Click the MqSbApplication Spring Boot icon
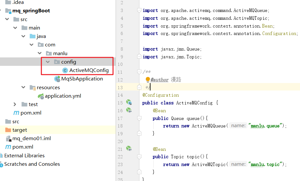 point(57,79)
